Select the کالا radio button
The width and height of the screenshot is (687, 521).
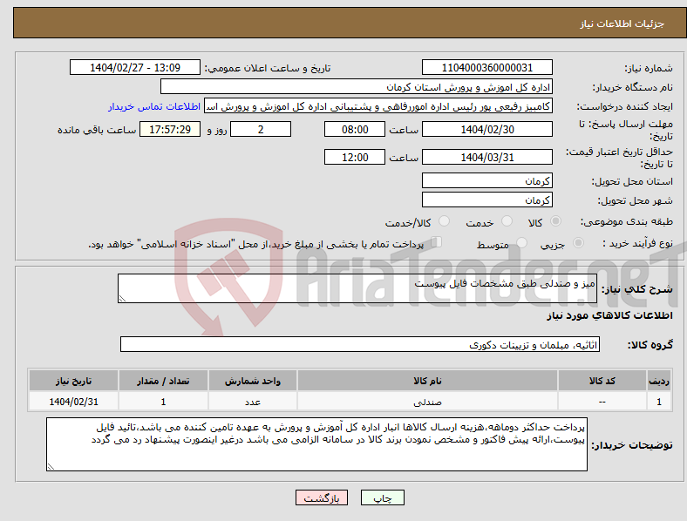tap(555, 221)
